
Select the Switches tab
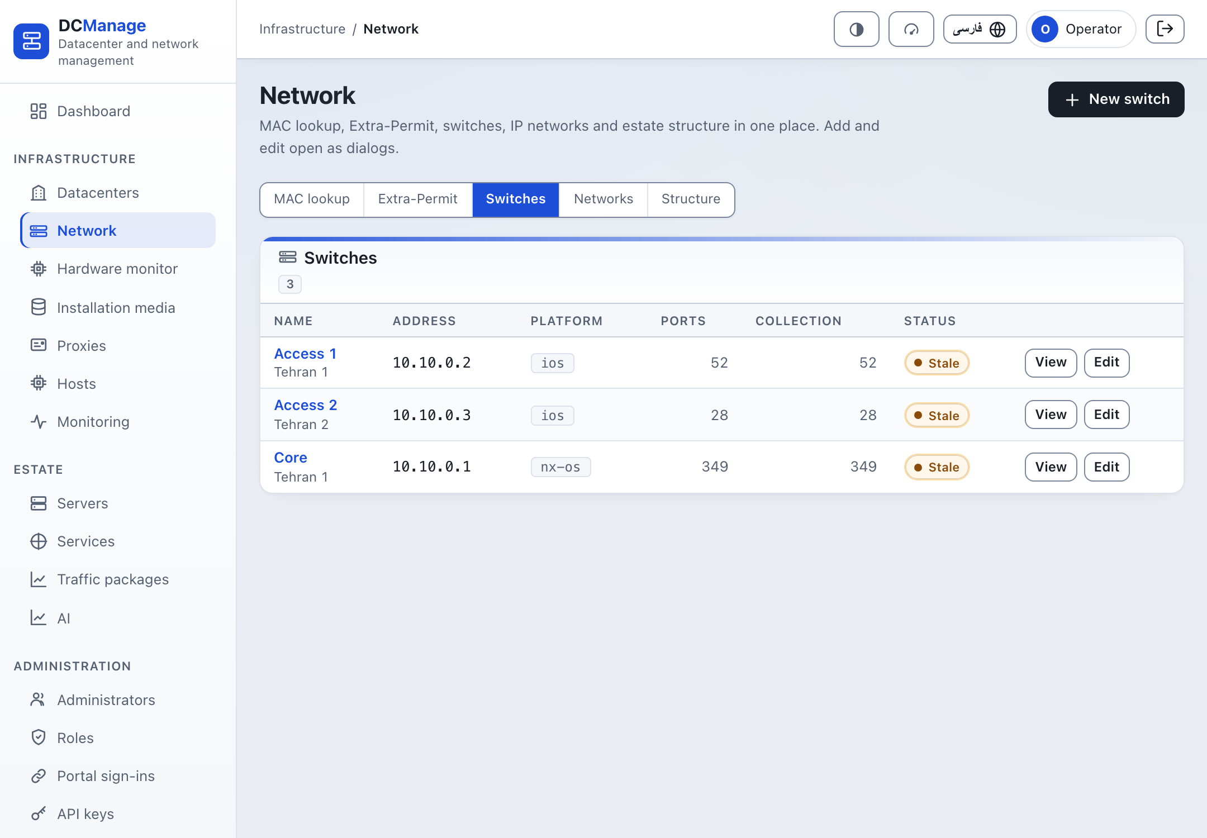click(516, 199)
